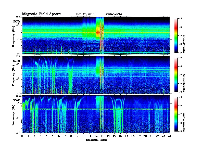The height and width of the screenshot is (156, 202).
Task: Select the "dD/dt" panel label
Action: click(x=16, y=61)
